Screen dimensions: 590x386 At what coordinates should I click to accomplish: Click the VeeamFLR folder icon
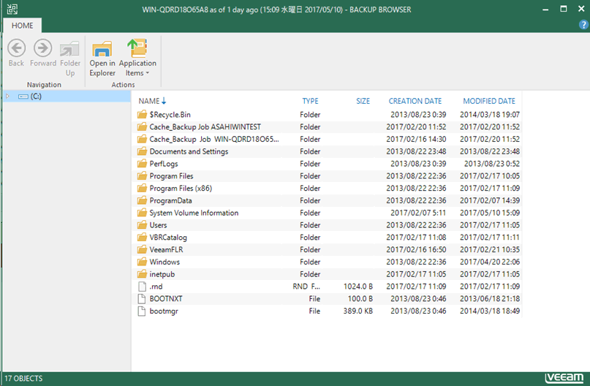(142, 249)
